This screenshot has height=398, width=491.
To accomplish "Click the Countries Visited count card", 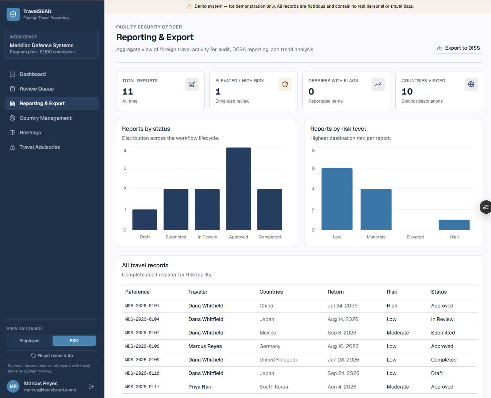I will pos(440,91).
